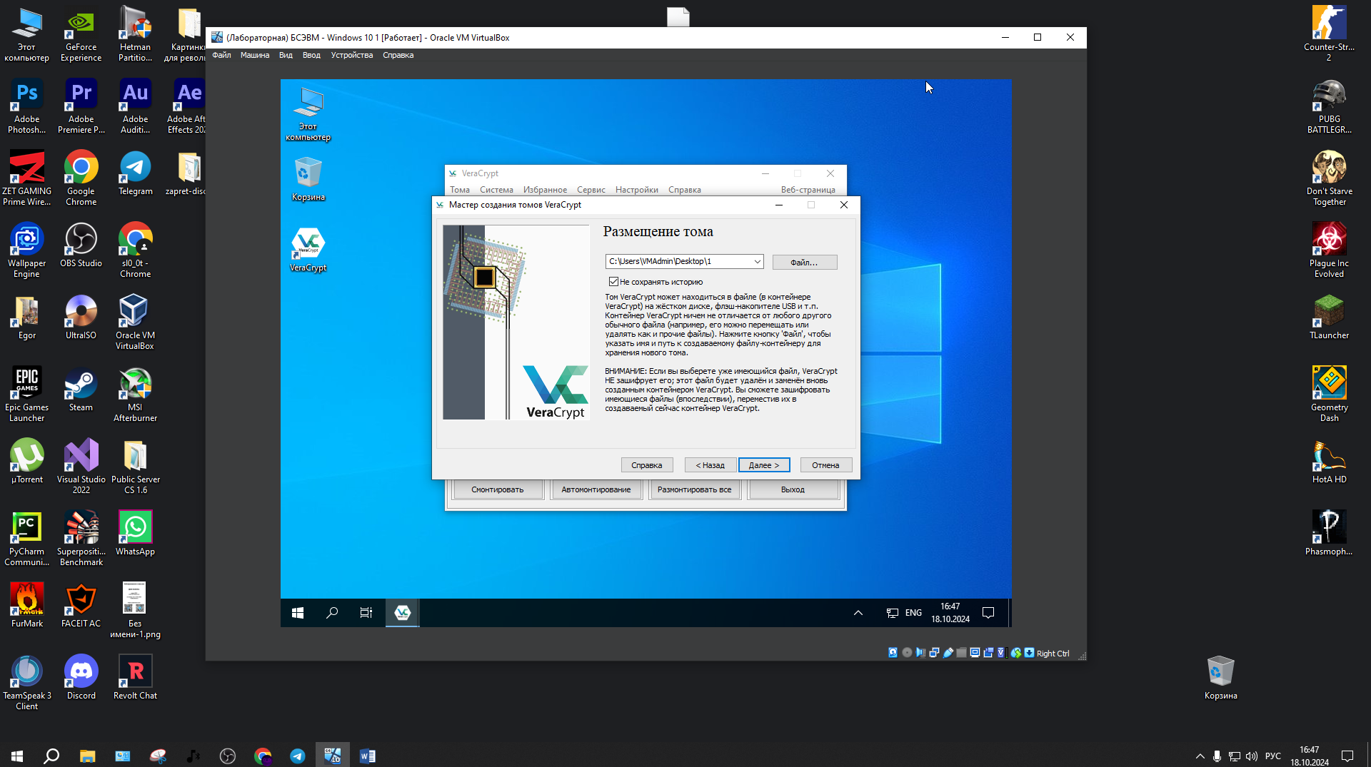Image resolution: width=1371 pixels, height=767 pixels.
Task: Enable the 'Не сохранять историю' checkbox
Action: pos(613,282)
